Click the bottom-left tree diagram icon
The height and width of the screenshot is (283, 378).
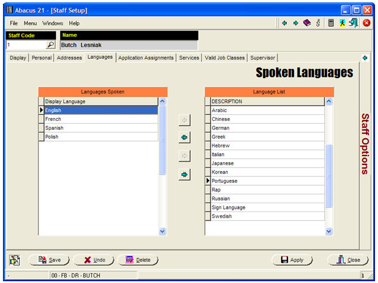tap(15, 260)
